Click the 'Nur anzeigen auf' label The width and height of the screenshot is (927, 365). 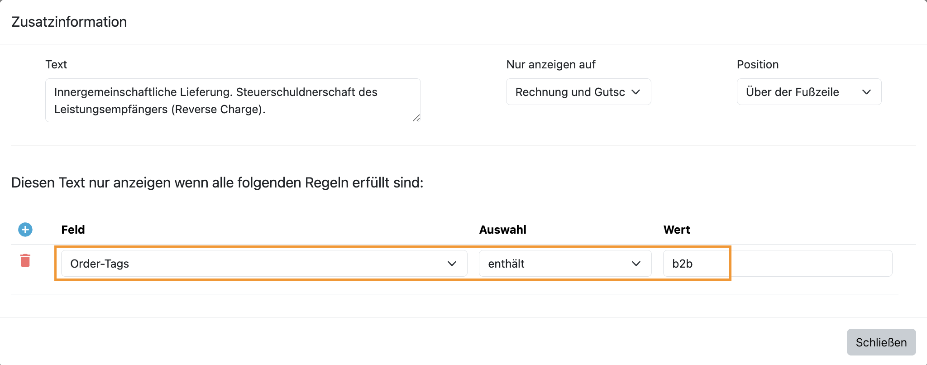(551, 64)
